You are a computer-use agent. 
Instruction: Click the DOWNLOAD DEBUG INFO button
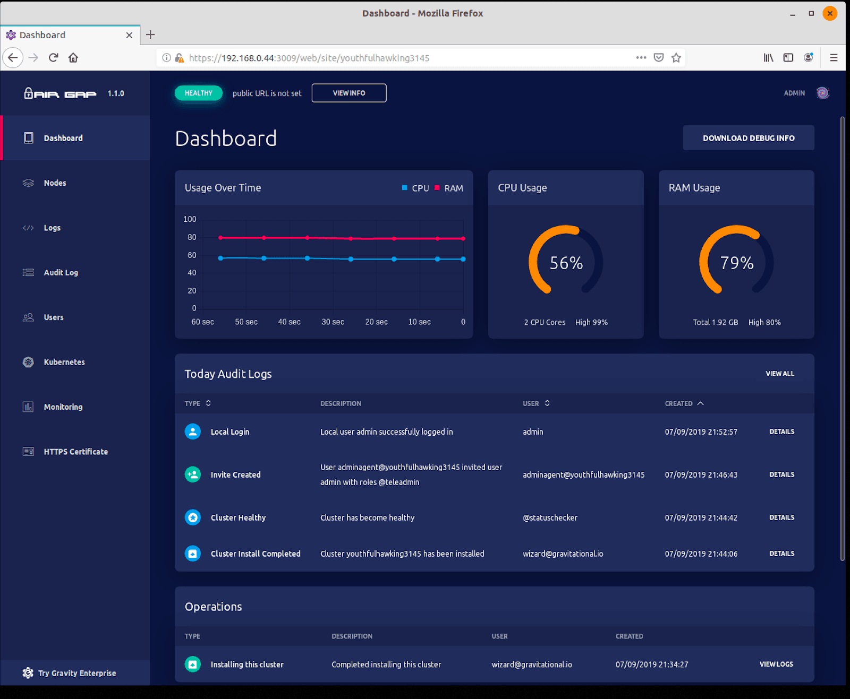[x=748, y=137]
